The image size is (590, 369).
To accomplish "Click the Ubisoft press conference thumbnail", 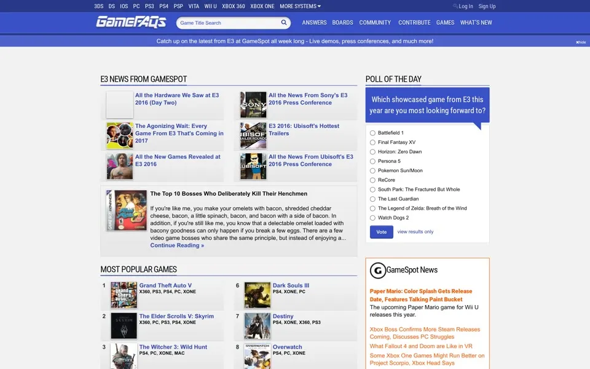I will pos(253,166).
